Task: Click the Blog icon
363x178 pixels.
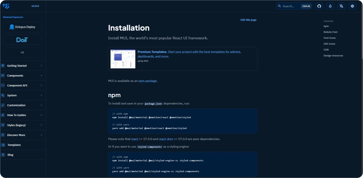Action: (3, 155)
